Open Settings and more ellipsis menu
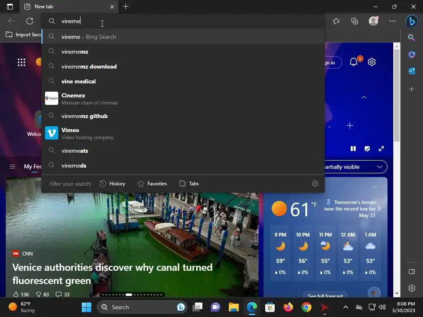The width and height of the screenshot is (423, 317). tap(392, 21)
